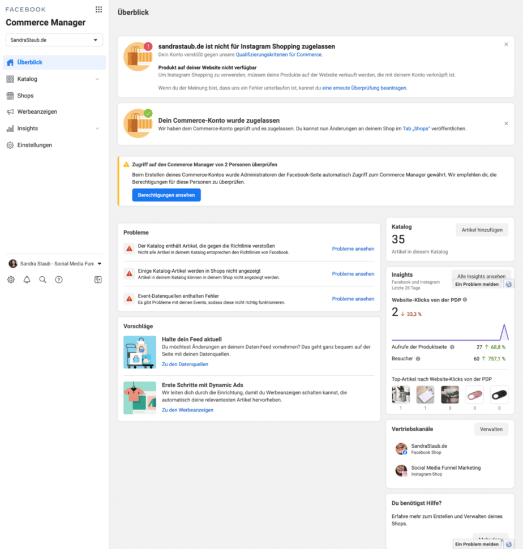Click Halte dein Feed aktuell illustration
523x549 pixels.
pyautogui.click(x=140, y=352)
